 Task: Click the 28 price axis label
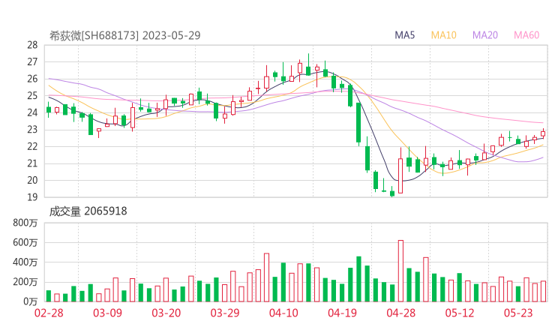coord(32,45)
